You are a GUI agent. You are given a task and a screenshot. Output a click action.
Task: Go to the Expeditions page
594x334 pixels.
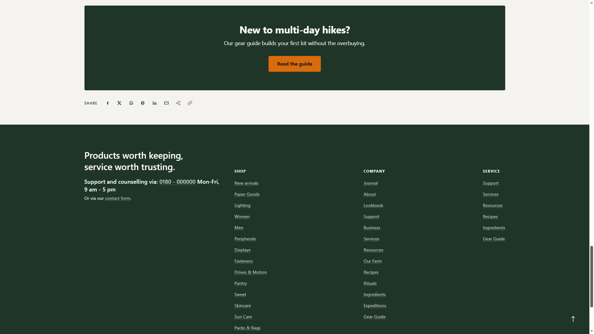pos(375,306)
